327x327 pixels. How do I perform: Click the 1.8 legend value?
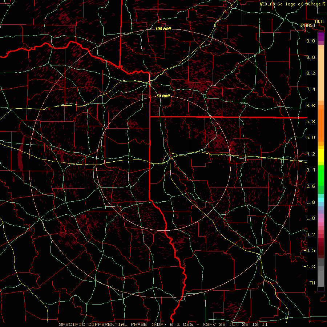point(311,202)
